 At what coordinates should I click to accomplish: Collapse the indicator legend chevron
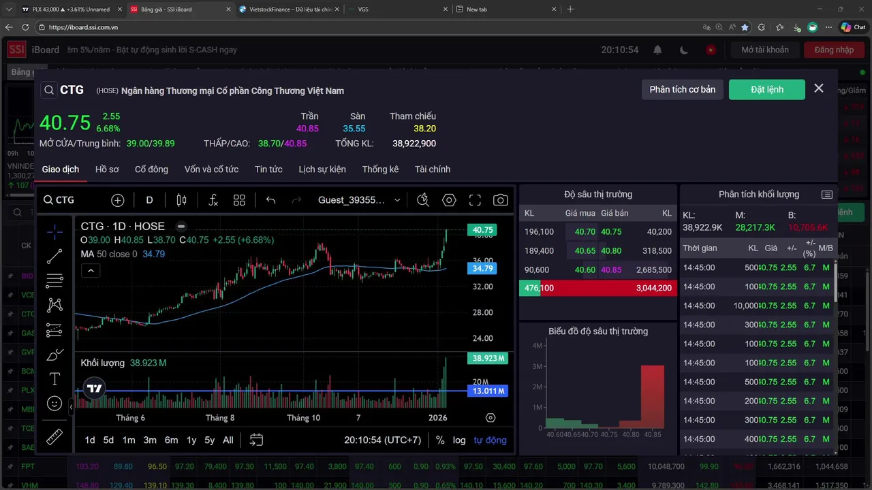(91, 271)
